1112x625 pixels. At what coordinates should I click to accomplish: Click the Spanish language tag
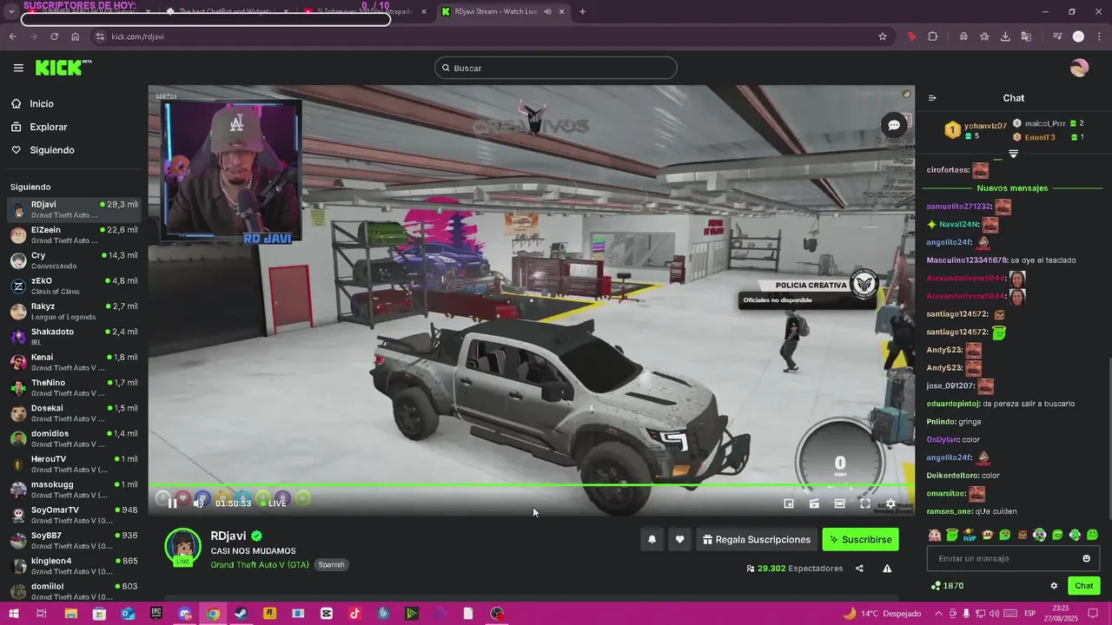(331, 564)
